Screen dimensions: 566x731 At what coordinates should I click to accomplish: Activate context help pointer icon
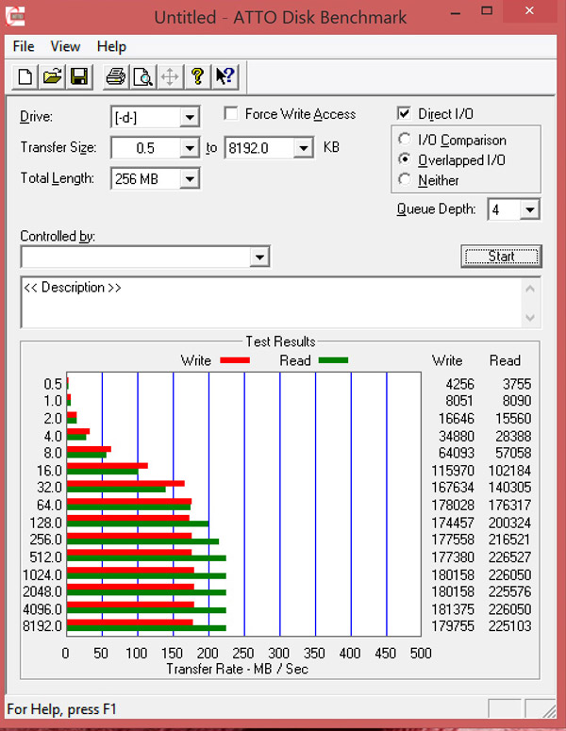point(225,77)
